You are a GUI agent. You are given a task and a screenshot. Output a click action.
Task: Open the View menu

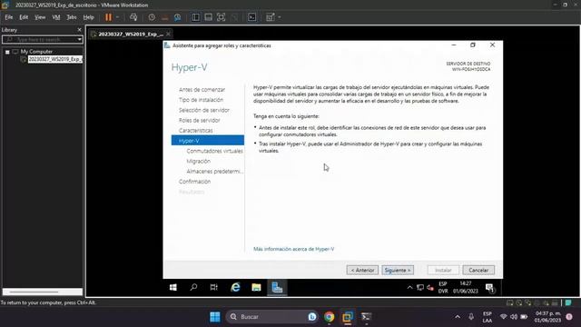40,17
